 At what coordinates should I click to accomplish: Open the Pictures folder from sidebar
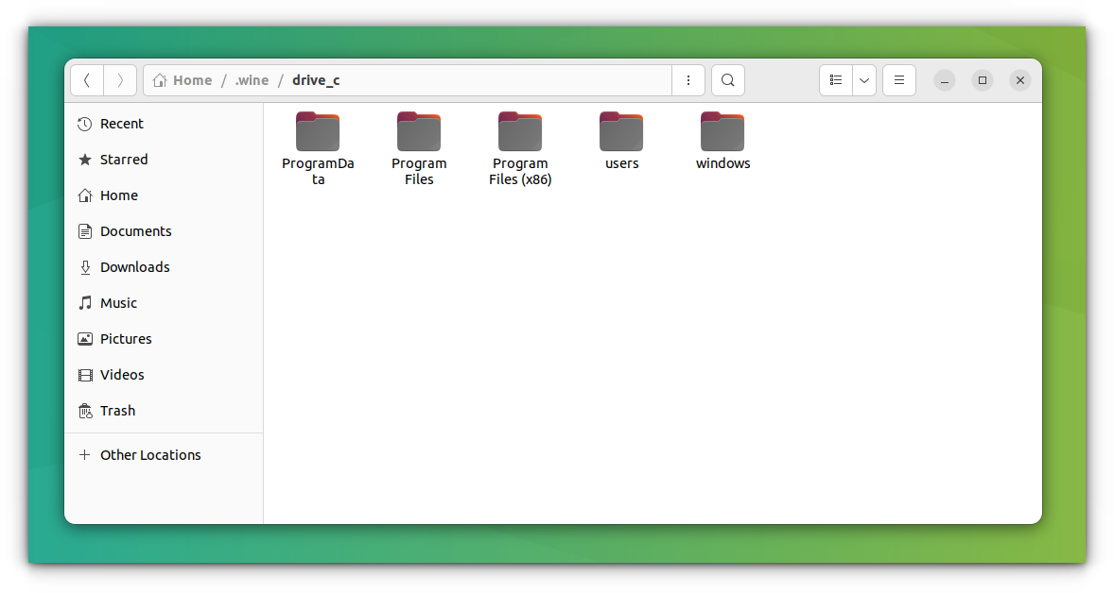[125, 339]
